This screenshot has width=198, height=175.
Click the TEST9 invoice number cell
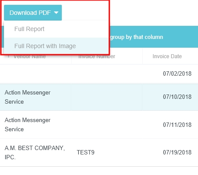(86, 152)
